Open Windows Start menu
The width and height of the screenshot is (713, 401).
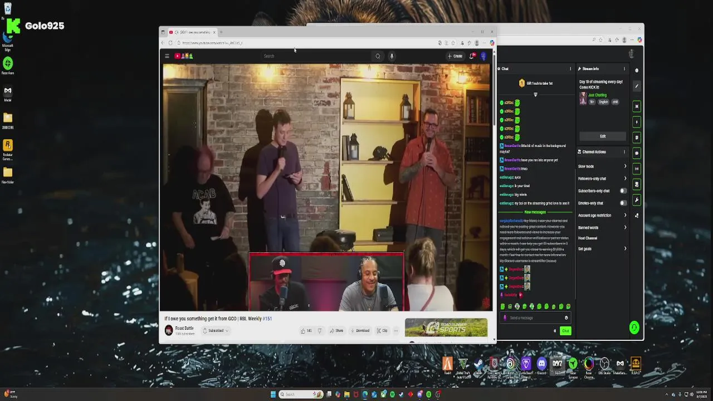(273, 394)
